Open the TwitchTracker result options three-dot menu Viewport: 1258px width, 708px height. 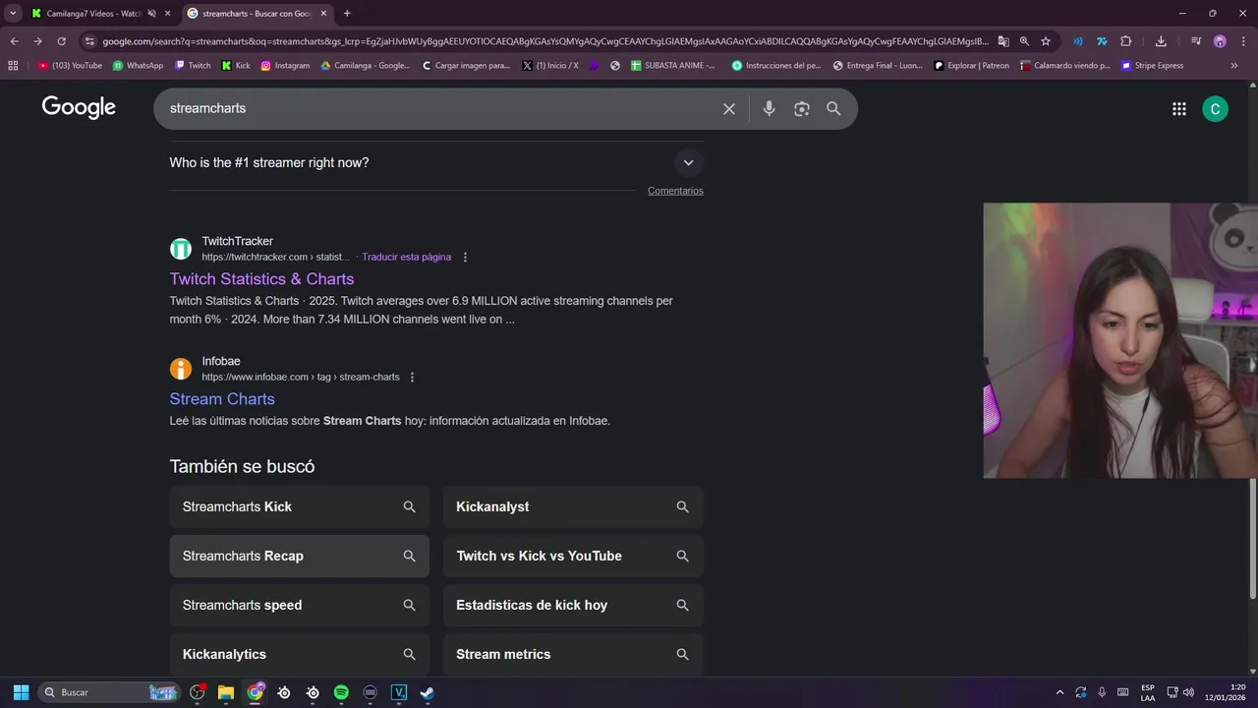pyautogui.click(x=465, y=258)
